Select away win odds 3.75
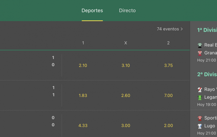 click(x=168, y=66)
